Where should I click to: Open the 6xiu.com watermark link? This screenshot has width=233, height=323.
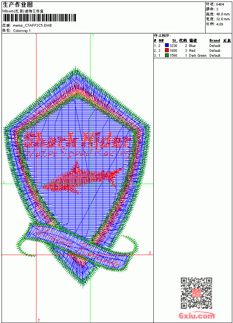click(x=197, y=315)
